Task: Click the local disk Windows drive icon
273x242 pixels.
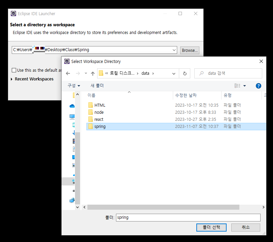Action: coord(74,181)
